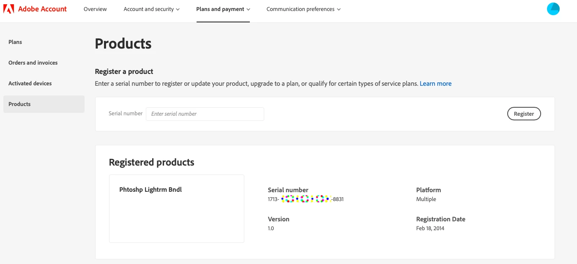Viewport: 577px width, 264px height.
Task: Click the Serial number label beside the input
Action: [126, 114]
